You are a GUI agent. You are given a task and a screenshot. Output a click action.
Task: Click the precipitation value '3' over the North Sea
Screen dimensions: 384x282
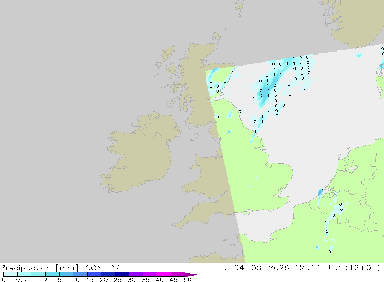click(268, 90)
